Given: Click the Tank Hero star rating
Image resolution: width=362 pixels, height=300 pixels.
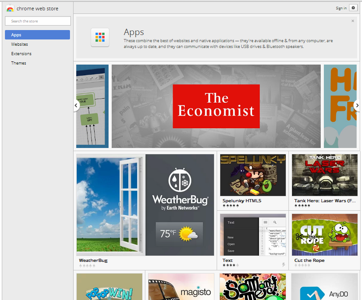Looking at the screenshot, I should coord(302,206).
